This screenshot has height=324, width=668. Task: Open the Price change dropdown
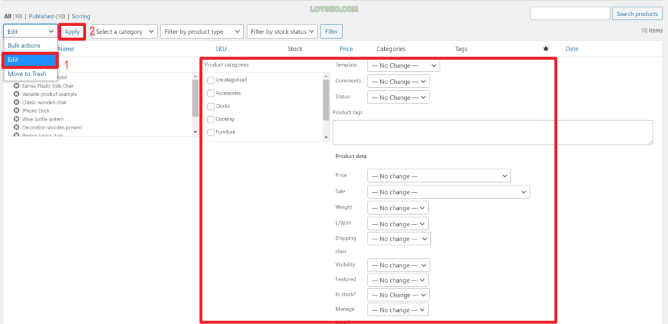(x=439, y=176)
